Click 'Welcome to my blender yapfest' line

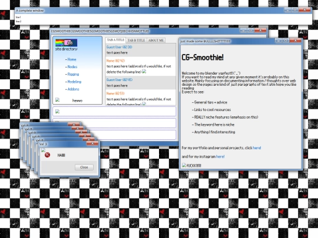(211, 73)
